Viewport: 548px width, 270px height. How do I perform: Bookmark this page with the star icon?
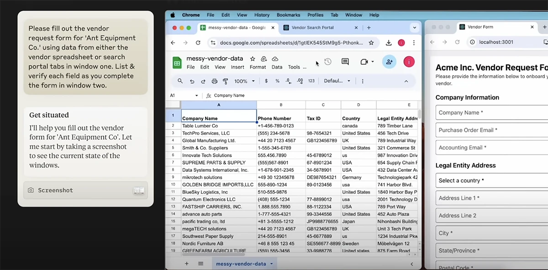[371, 42]
